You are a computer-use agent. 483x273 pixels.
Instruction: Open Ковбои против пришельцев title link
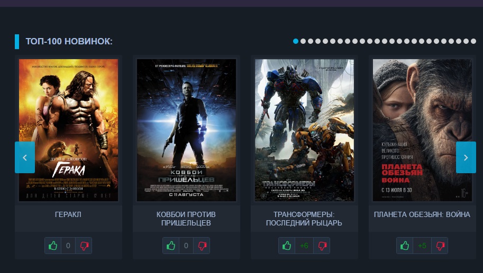[186, 219]
